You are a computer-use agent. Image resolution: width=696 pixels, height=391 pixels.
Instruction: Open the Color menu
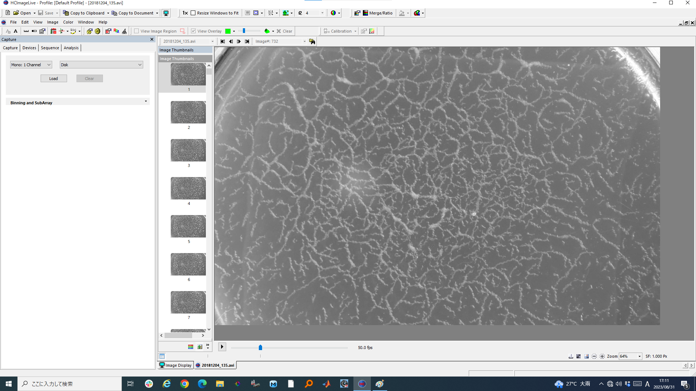(68, 22)
